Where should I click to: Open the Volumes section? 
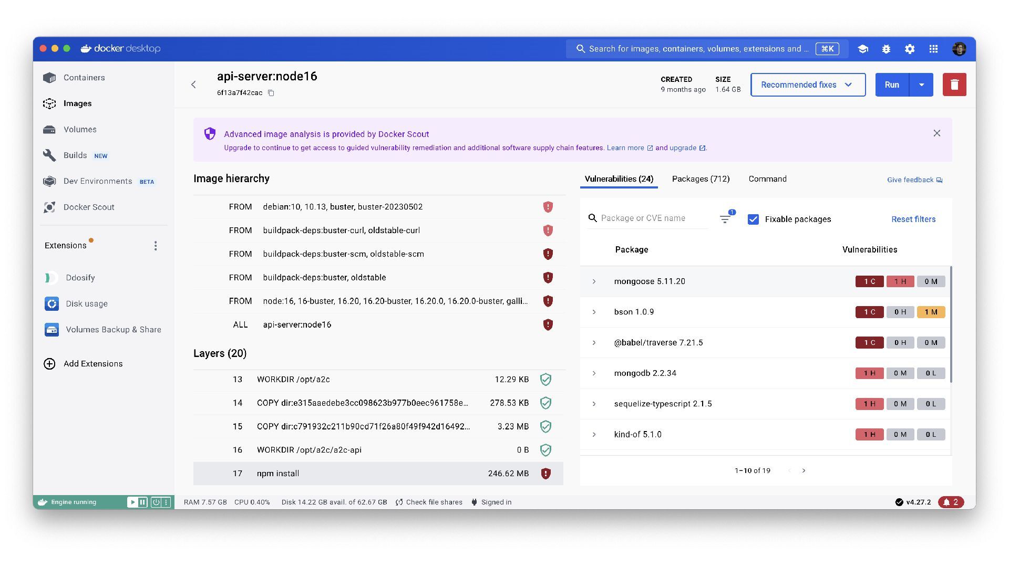coord(80,129)
